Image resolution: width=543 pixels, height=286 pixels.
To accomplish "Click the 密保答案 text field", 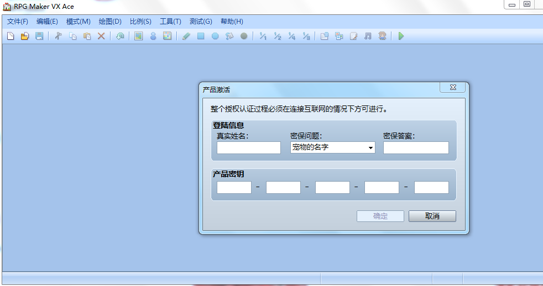I will (416, 147).
